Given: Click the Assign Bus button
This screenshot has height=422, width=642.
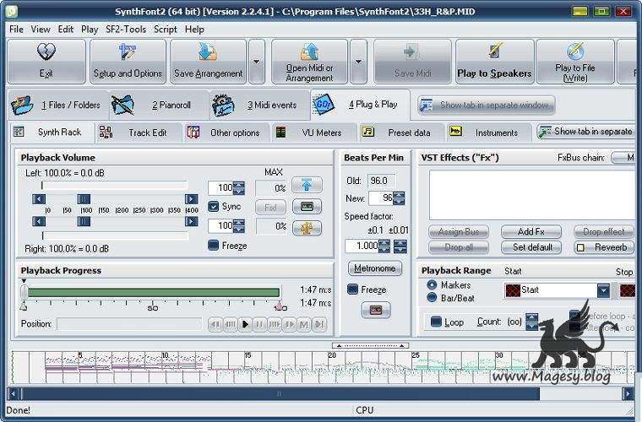Looking at the screenshot, I should pyautogui.click(x=459, y=232).
